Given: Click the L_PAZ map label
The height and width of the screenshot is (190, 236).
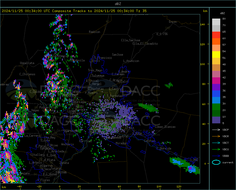Looking at the screenshot, I should (194, 160).
